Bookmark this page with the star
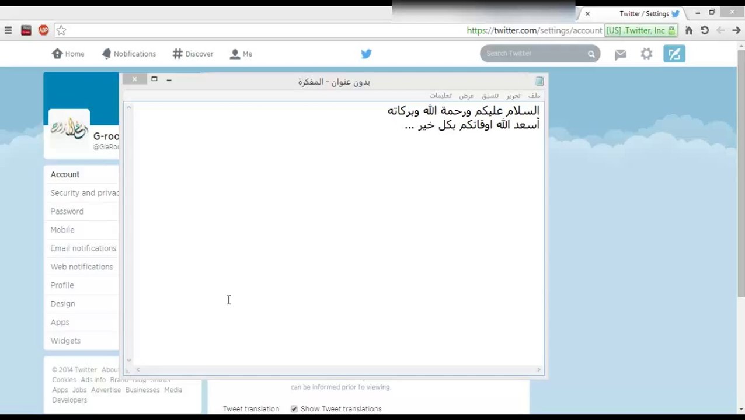The width and height of the screenshot is (745, 420). pos(61,30)
